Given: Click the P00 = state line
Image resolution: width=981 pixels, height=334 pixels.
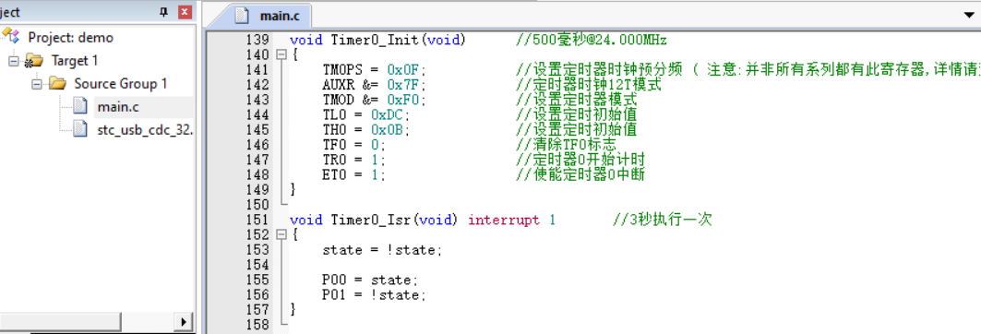Looking at the screenshot, I should point(370,280).
